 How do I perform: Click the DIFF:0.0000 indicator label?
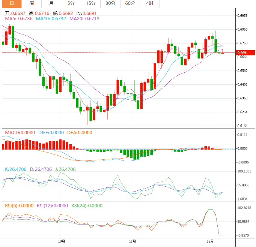point(51,133)
